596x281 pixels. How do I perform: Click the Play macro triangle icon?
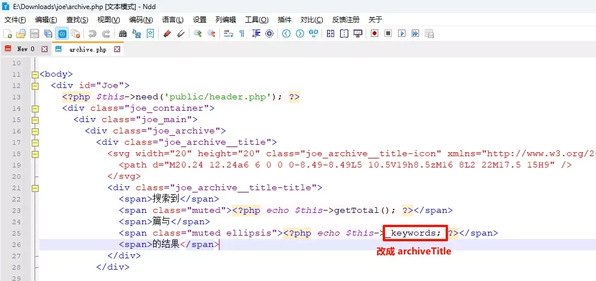401,34
